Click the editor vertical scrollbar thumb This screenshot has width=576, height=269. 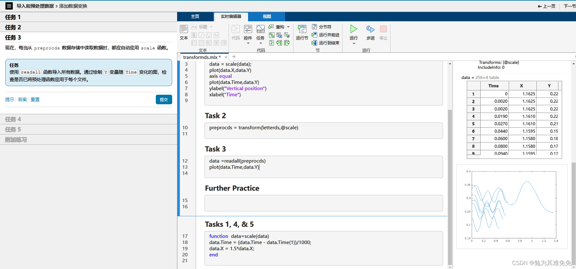[x=450, y=187]
